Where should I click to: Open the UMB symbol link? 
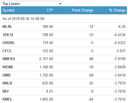[7, 75]
